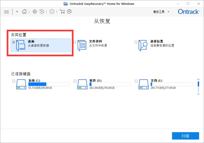Viewport: 204px width, 143px height.
Task: Click the 已连接硬盘 heading
Action: pos(21,74)
